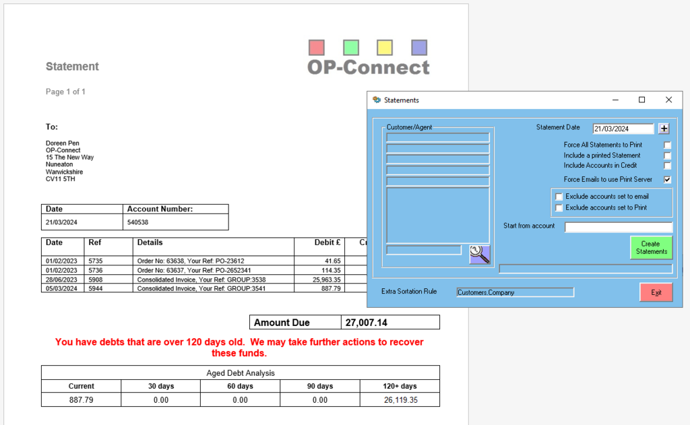This screenshot has height=425, width=690.
Task: Click the second Customer/Agent field
Action: tap(438, 148)
